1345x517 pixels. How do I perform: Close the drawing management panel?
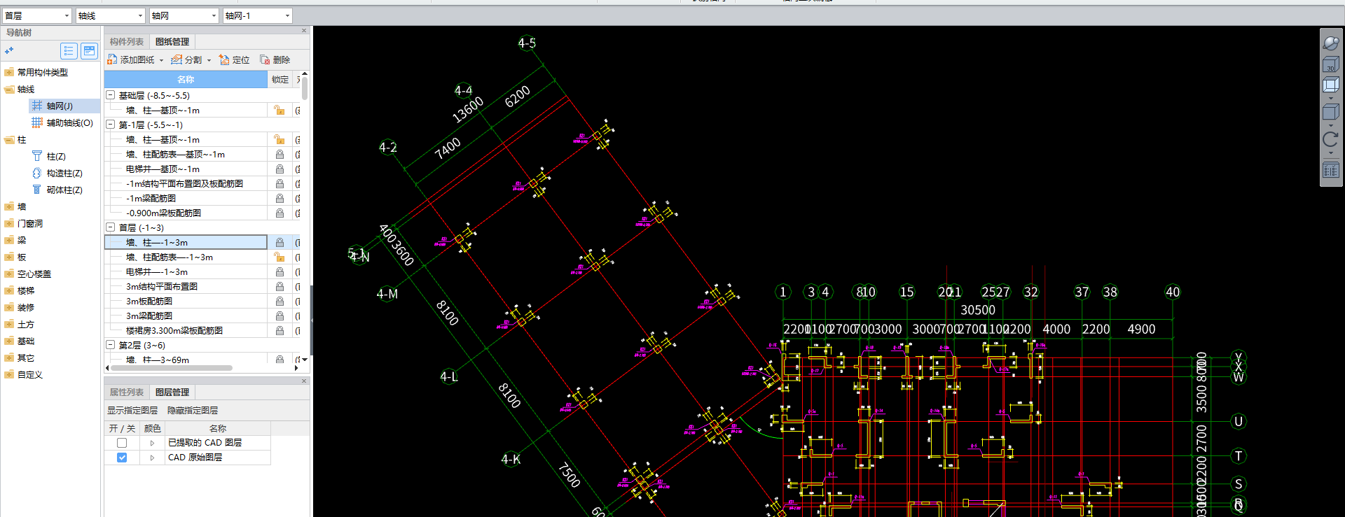click(x=304, y=31)
